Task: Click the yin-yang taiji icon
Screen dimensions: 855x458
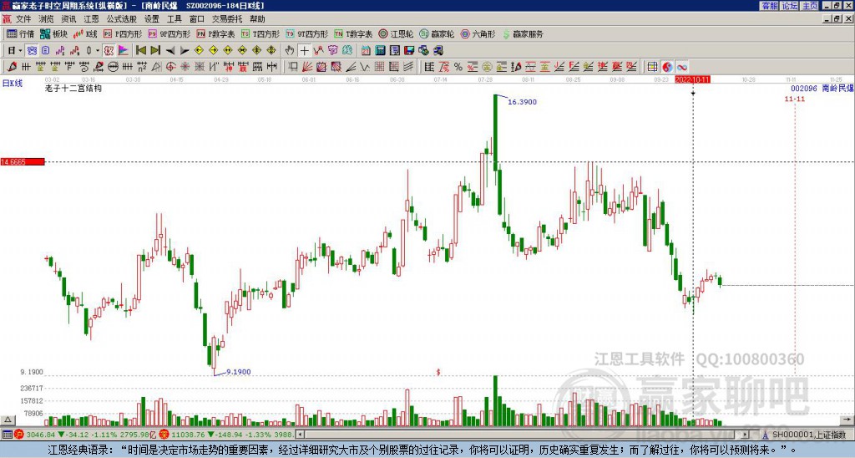Action: pos(667,67)
